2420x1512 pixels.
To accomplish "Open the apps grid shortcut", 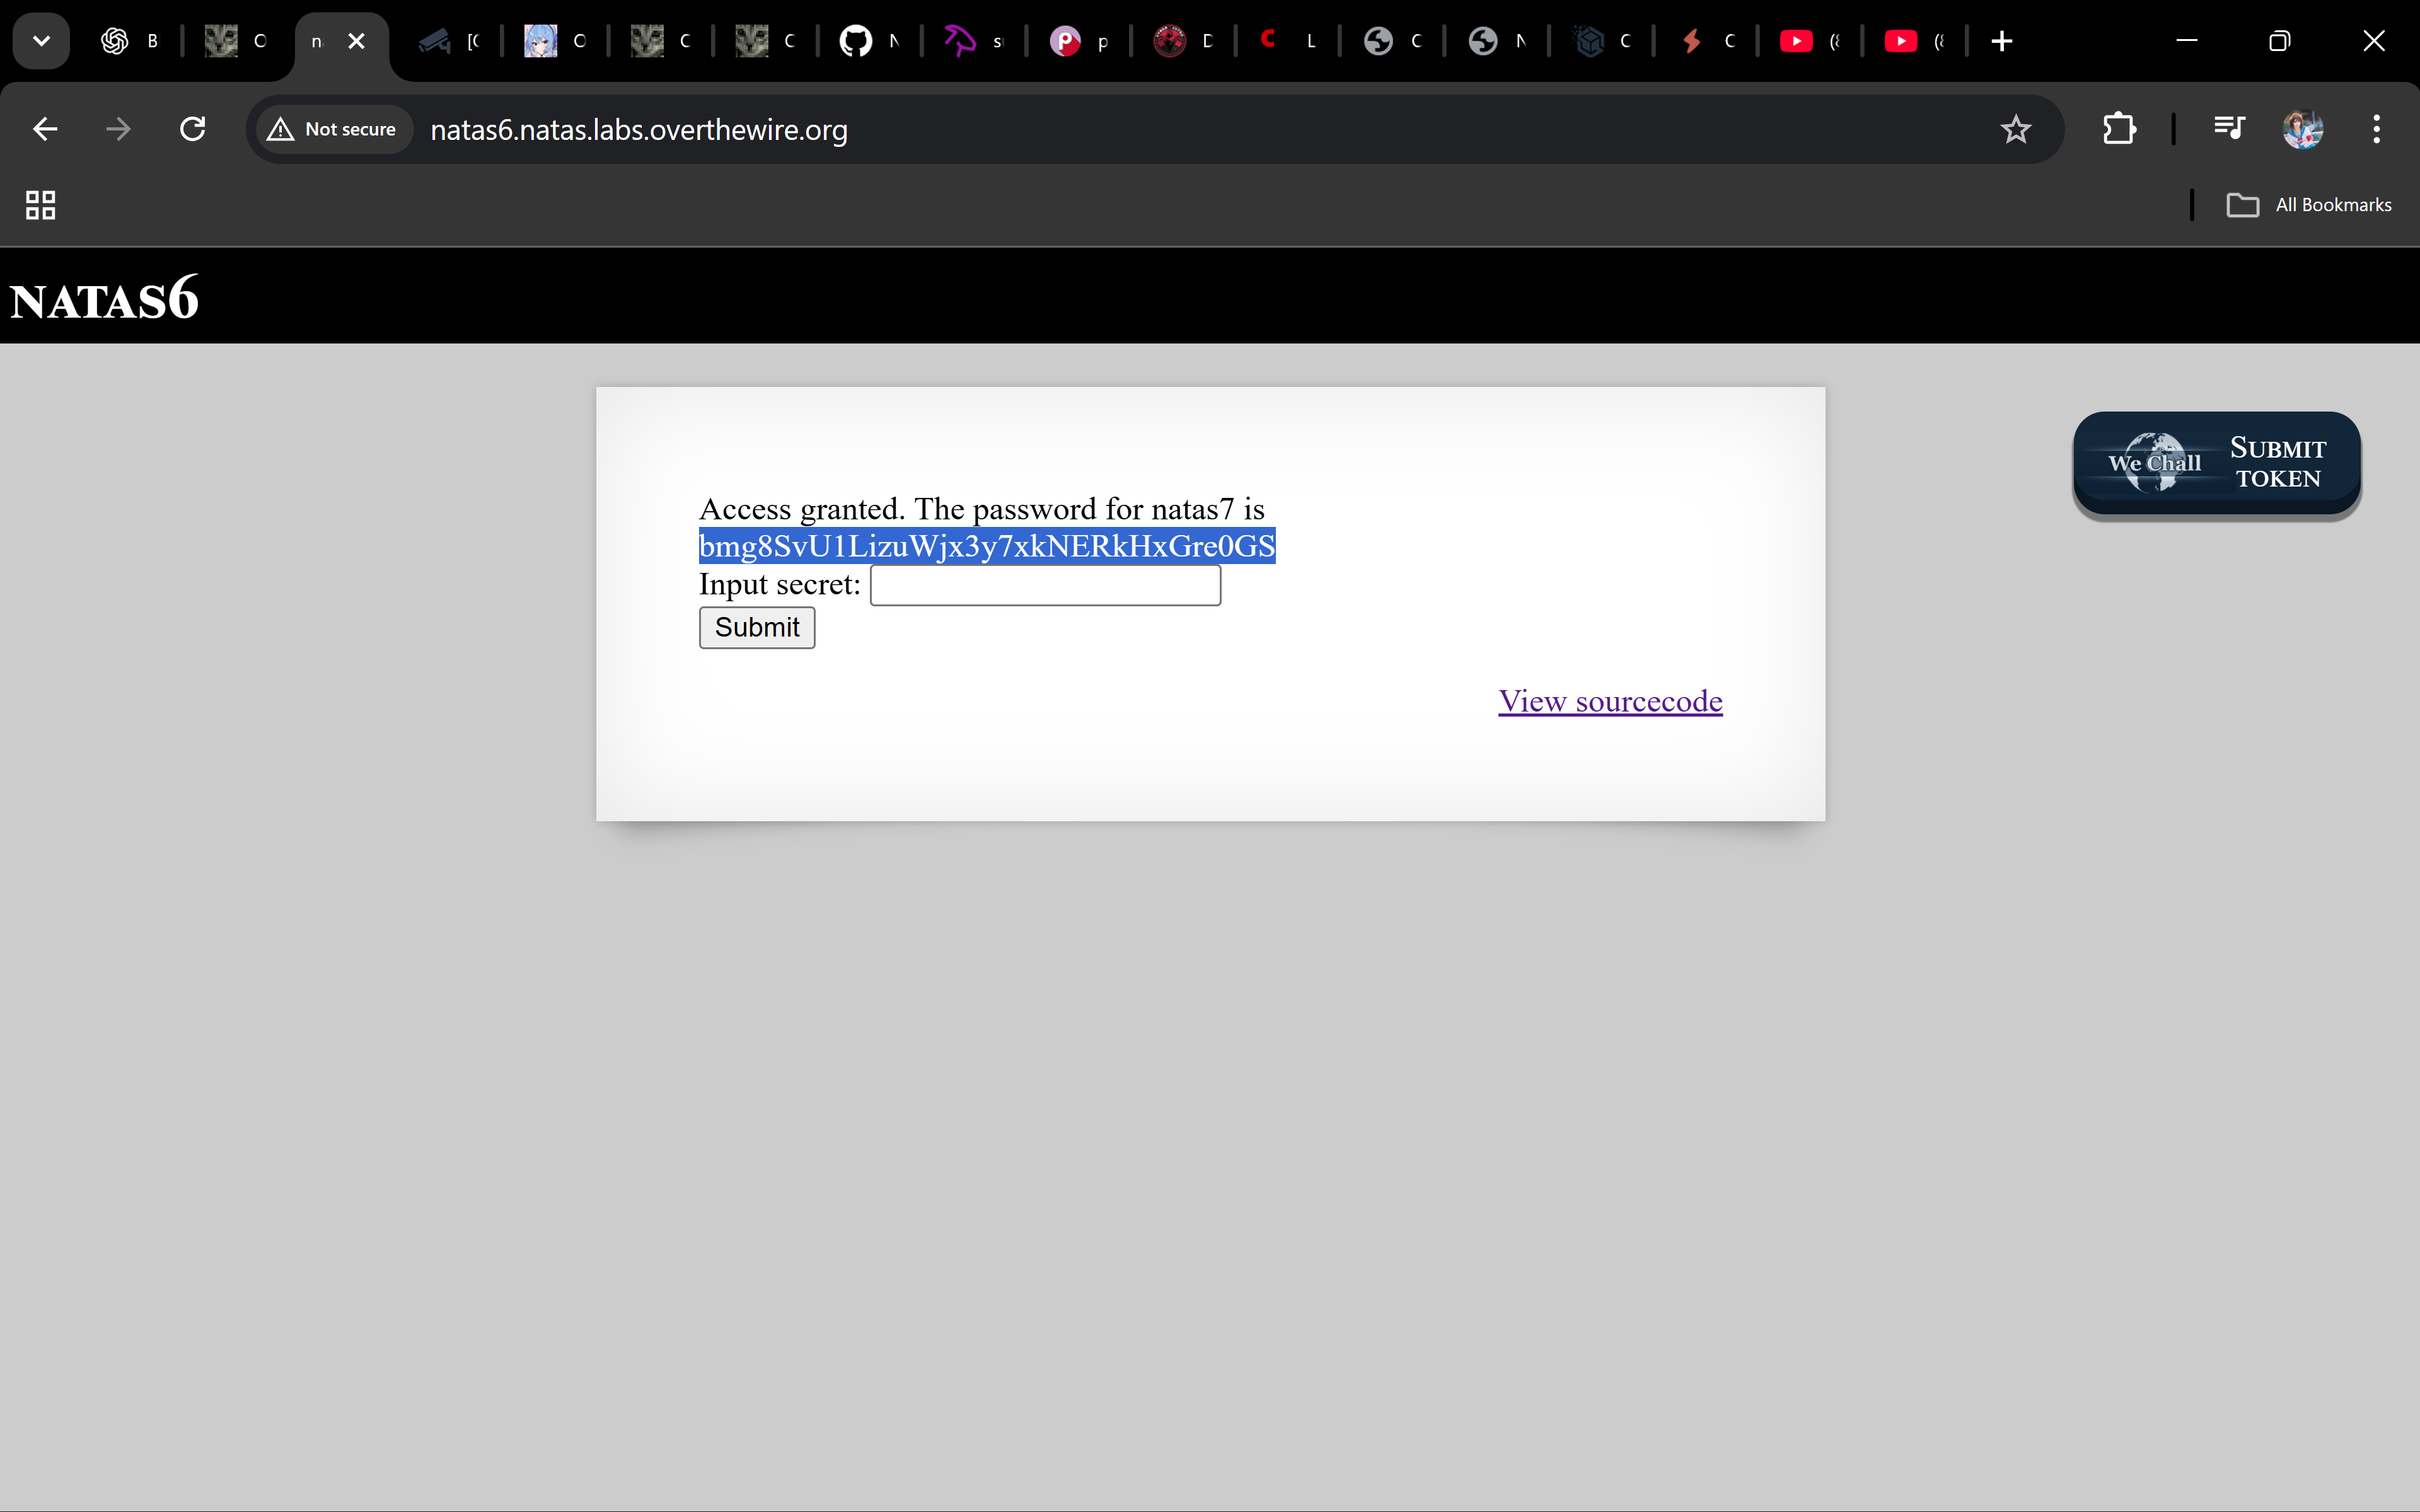I will [40, 205].
